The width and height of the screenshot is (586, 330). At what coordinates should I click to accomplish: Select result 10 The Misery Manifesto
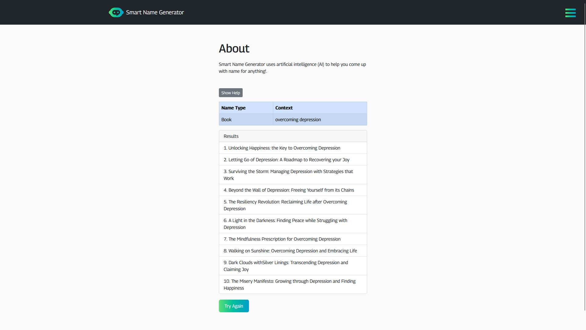(289, 284)
